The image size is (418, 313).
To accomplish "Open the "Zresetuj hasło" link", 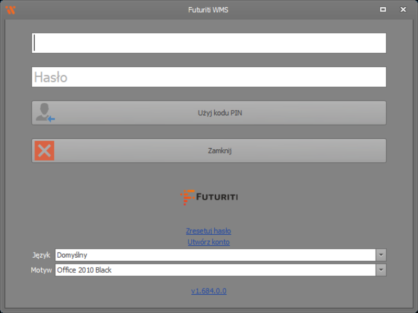I will tap(208, 231).
